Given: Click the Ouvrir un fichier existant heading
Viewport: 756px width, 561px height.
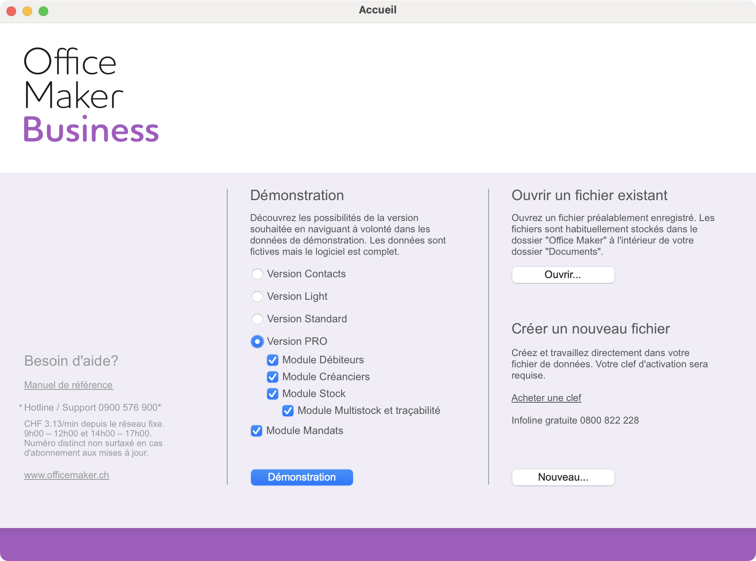Looking at the screenshot, I should [589, 195].
